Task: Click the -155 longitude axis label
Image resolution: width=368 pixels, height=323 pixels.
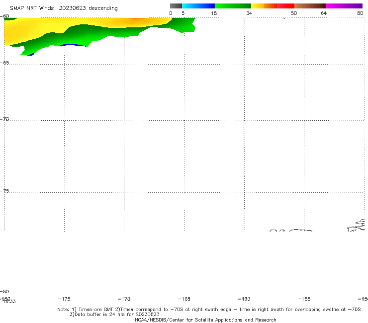Action: click(x=304, y=299)
